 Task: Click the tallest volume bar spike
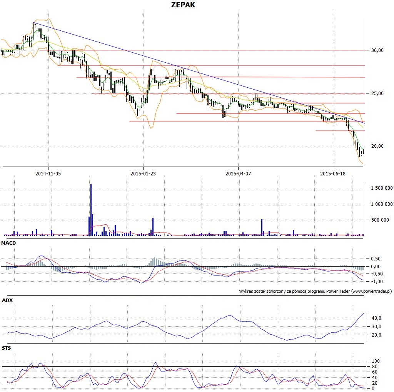point(91,210)
